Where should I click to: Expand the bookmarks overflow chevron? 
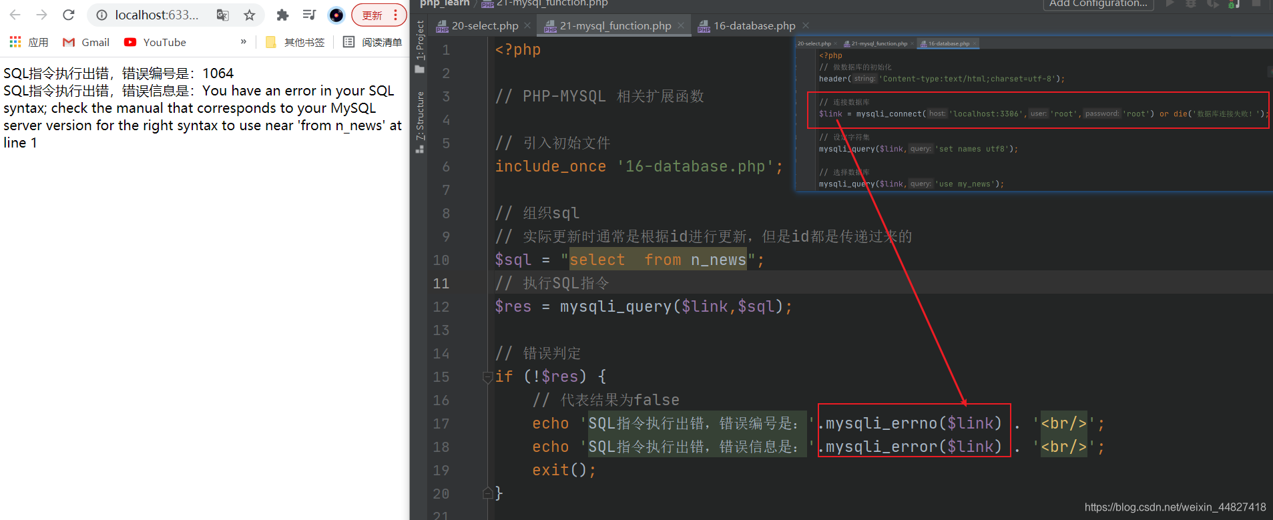[243, 42]
